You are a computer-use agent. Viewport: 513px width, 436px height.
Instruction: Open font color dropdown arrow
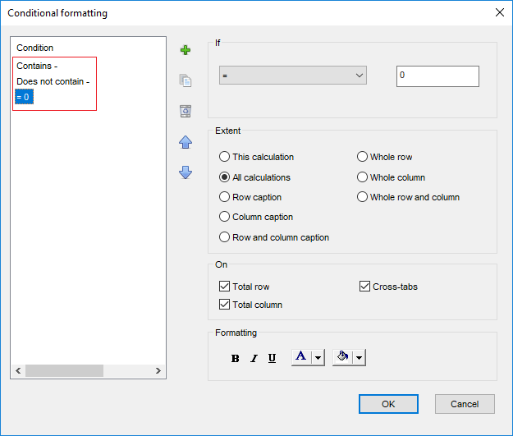tap(318, 357)
